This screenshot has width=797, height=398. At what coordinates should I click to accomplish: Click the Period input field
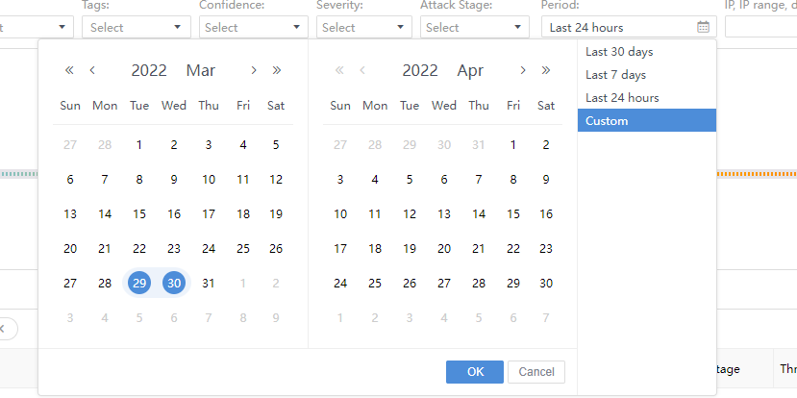620,28
